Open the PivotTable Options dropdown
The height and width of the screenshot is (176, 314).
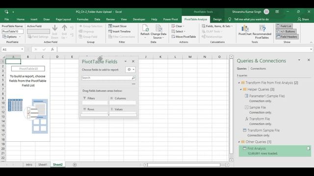click(11, 37)
